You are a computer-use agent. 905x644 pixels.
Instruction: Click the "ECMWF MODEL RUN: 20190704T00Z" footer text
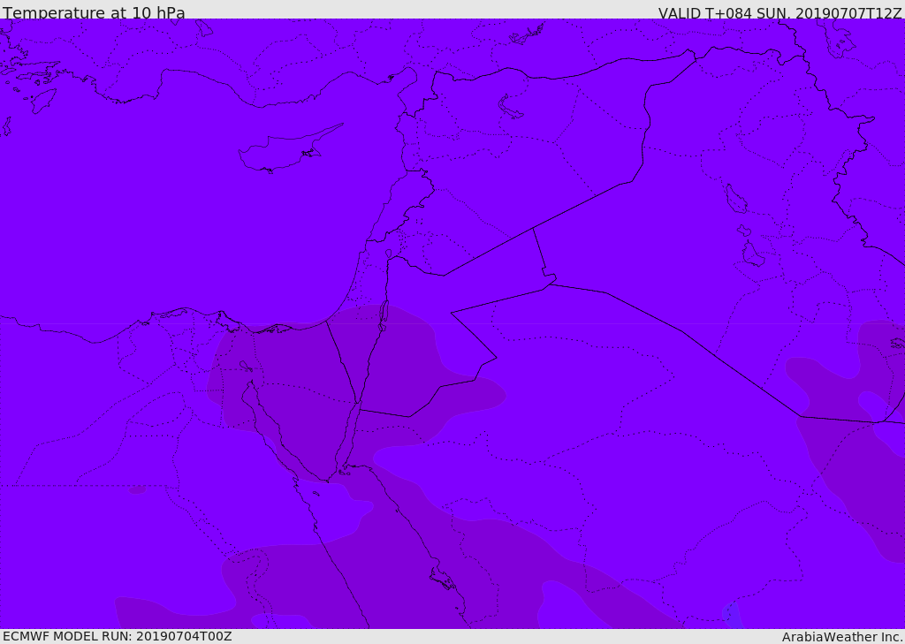pos(118,636)
